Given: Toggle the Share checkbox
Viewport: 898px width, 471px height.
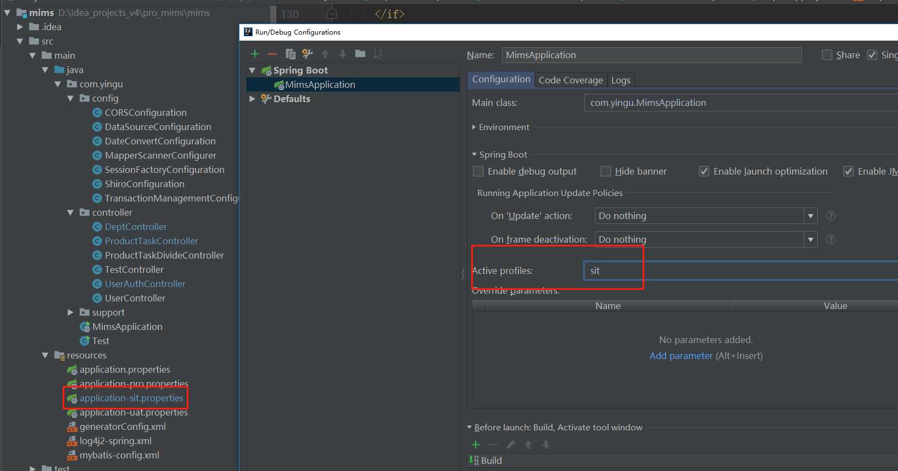Looking at the screenshot, I should click(827, 55).
